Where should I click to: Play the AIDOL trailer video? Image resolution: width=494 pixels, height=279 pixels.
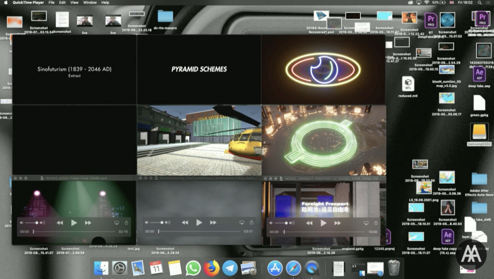click(74, 223)
